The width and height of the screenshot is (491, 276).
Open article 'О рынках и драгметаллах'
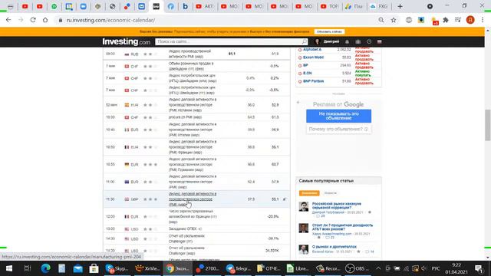point(334,247)
